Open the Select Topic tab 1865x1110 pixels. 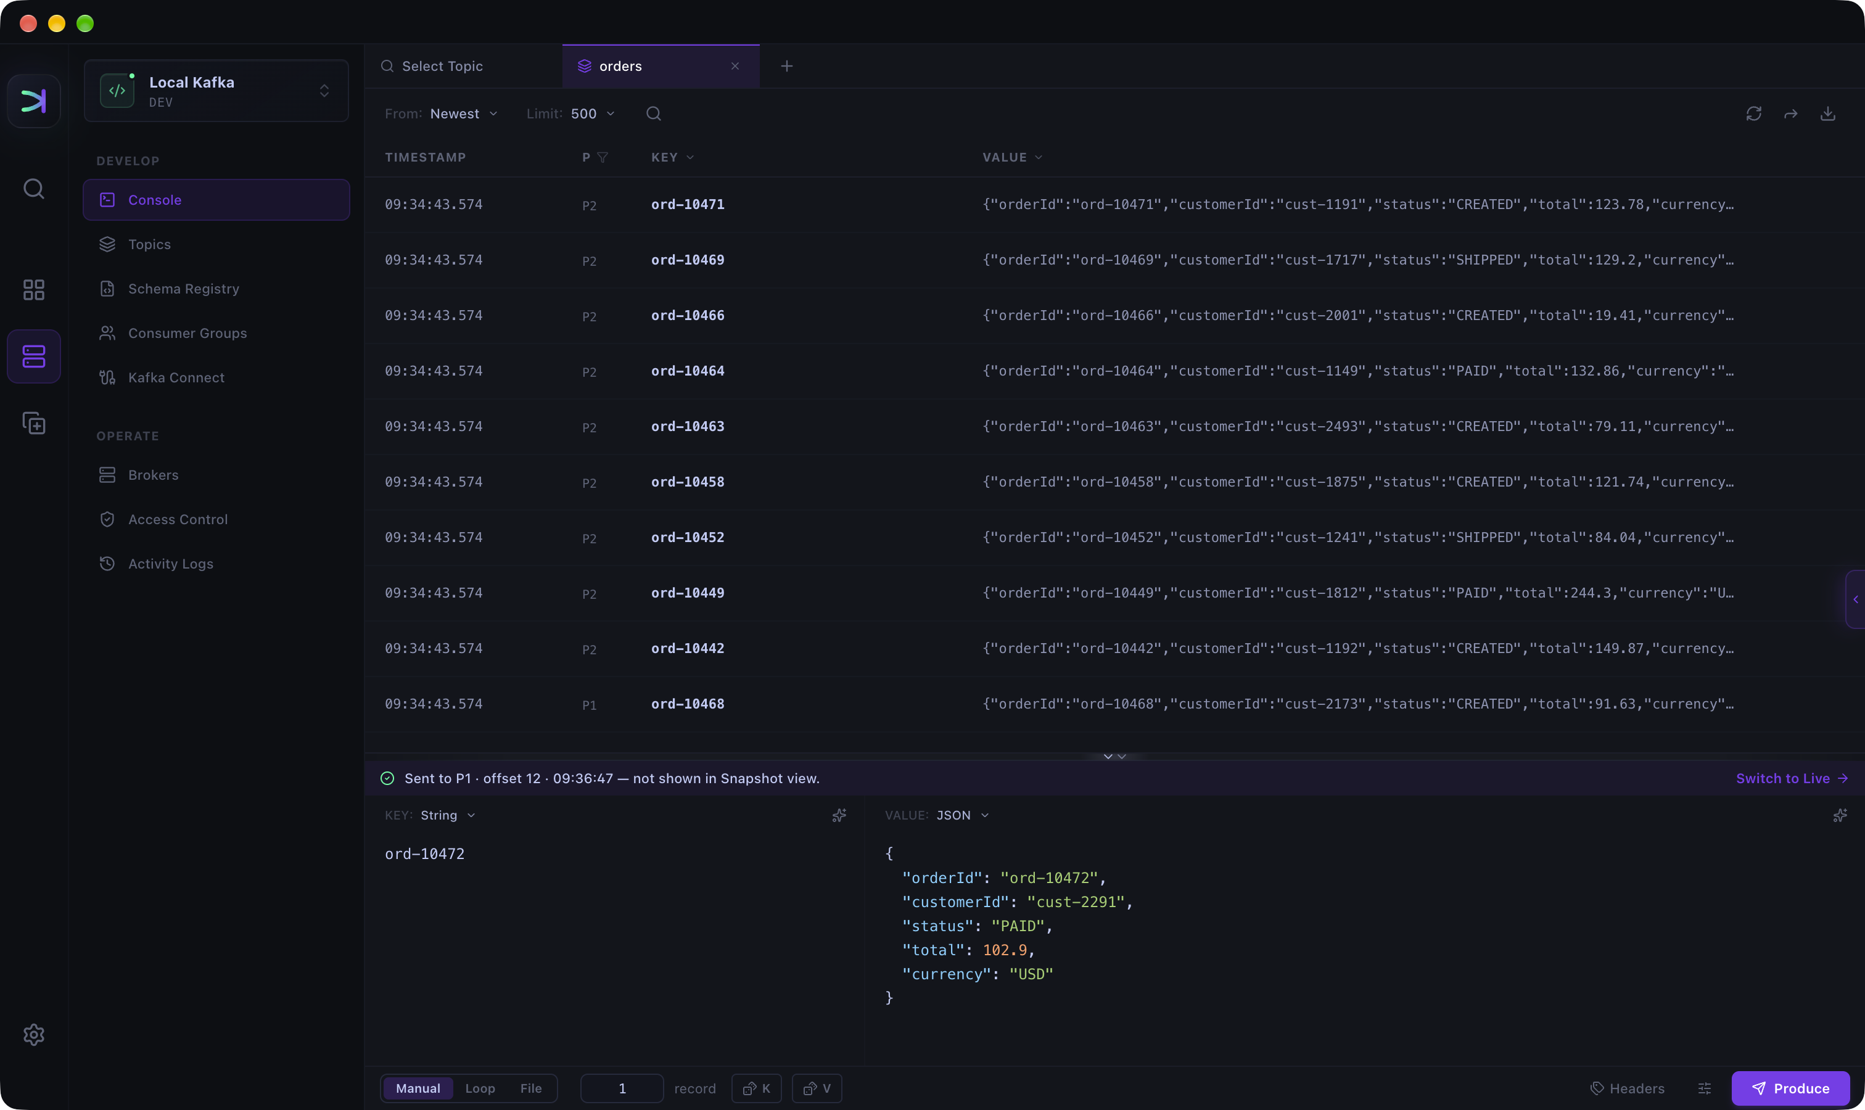(464, 66)
